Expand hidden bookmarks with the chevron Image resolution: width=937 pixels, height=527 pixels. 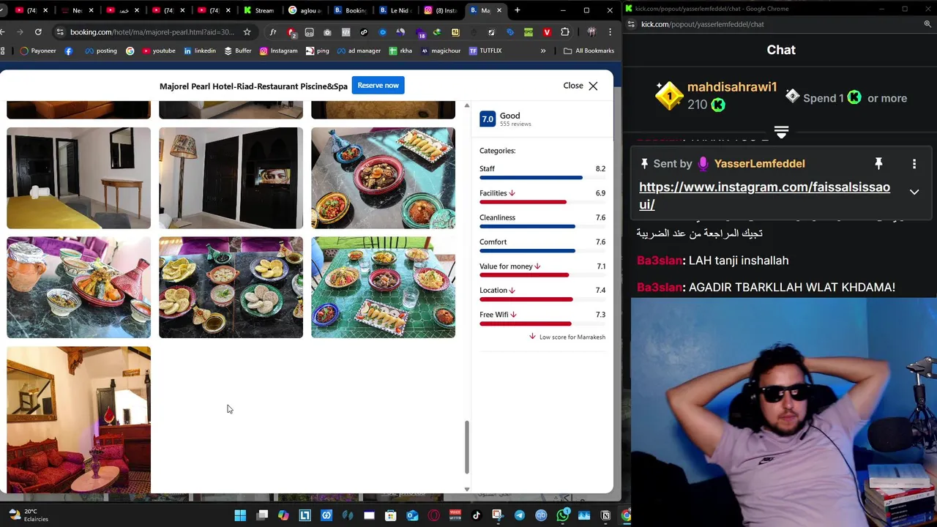coord(543,51)
